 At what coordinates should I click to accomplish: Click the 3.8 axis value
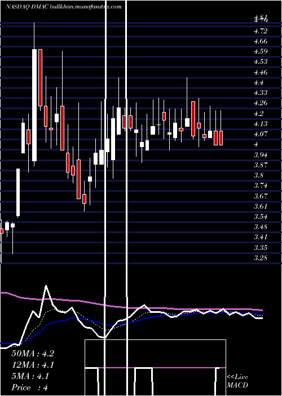point(258,175)
